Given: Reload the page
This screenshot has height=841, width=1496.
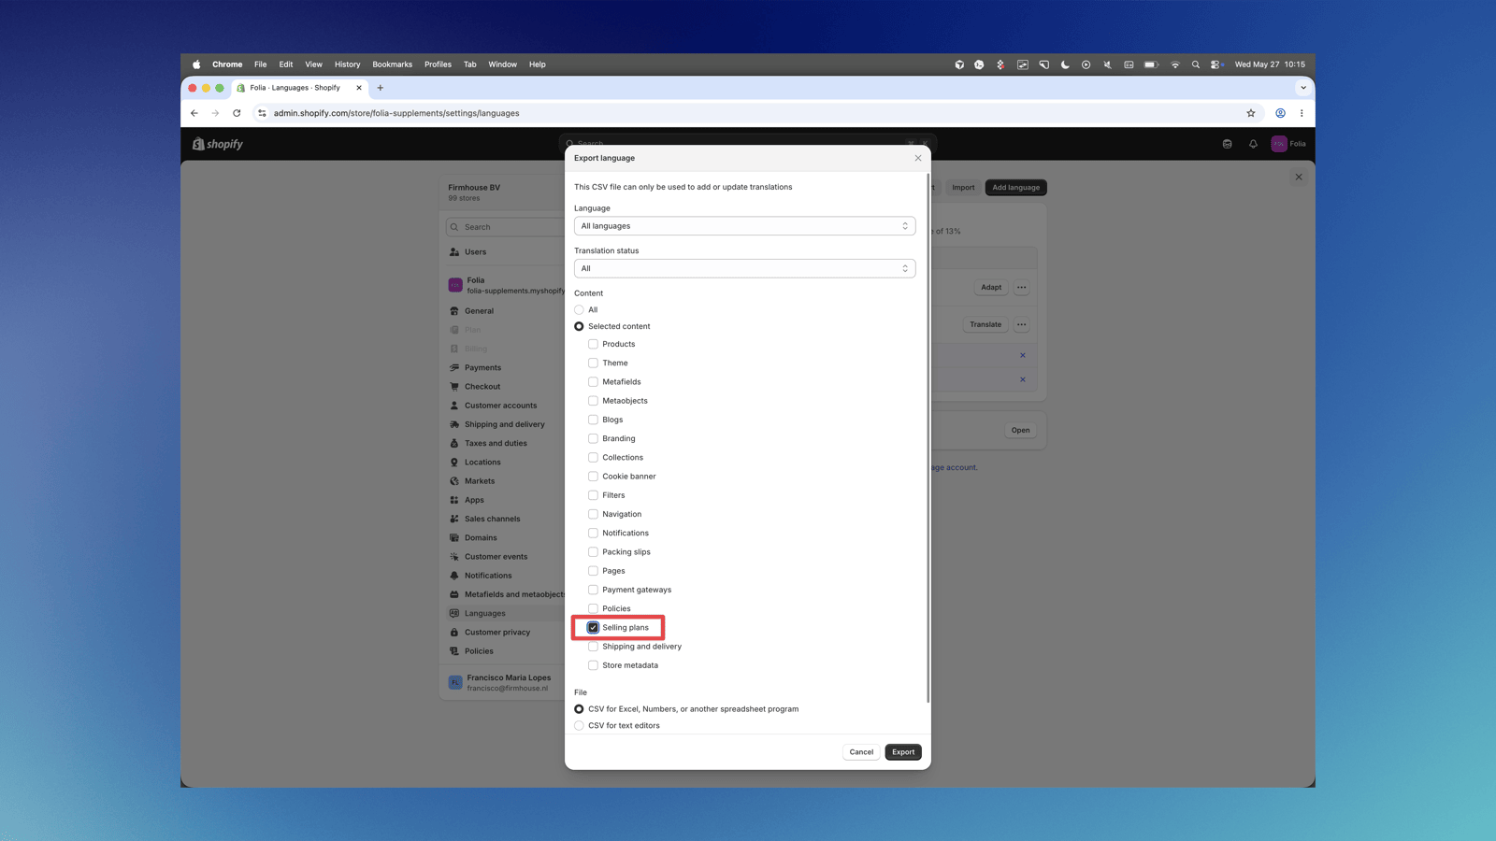Looking at the screenshot, I should (x=237, y=113).
